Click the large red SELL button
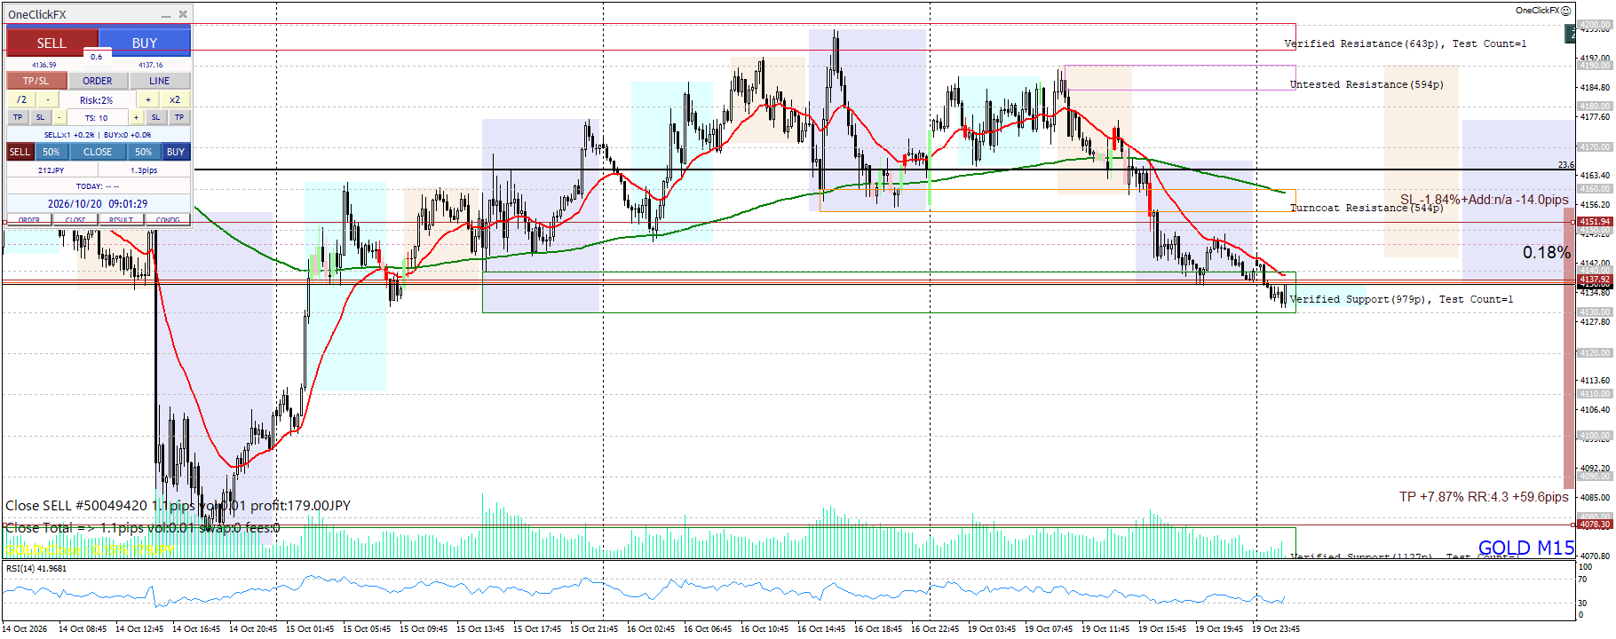This screenshot has height=639, width=1616. (x=51, y=43)
